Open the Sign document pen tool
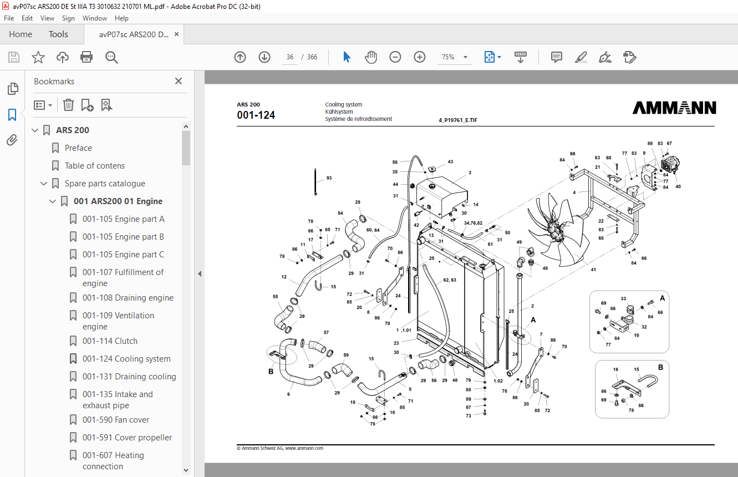This screenshot has height=477, width=738. (605, 57)
